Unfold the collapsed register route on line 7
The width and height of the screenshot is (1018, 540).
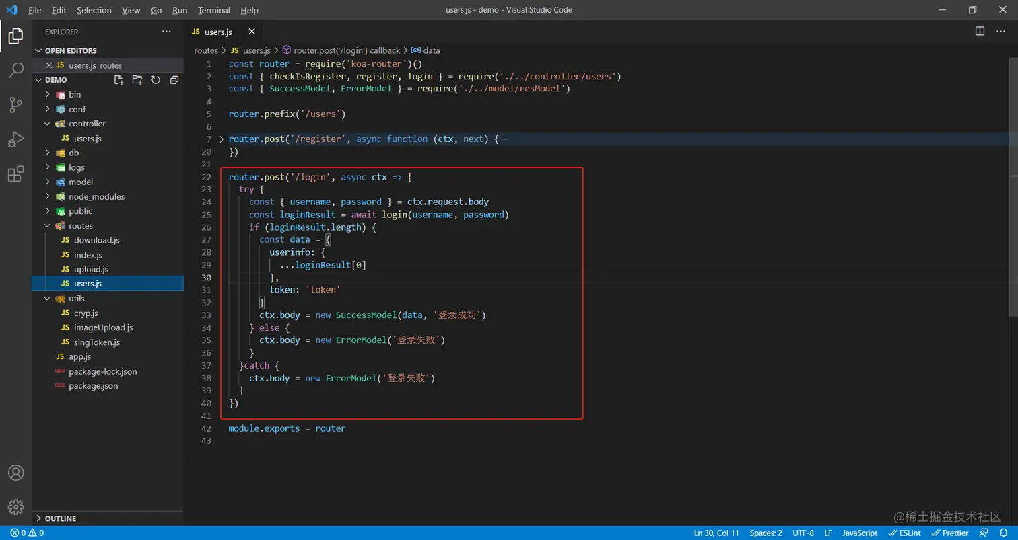pyautogui.click(x=222, y=139)
